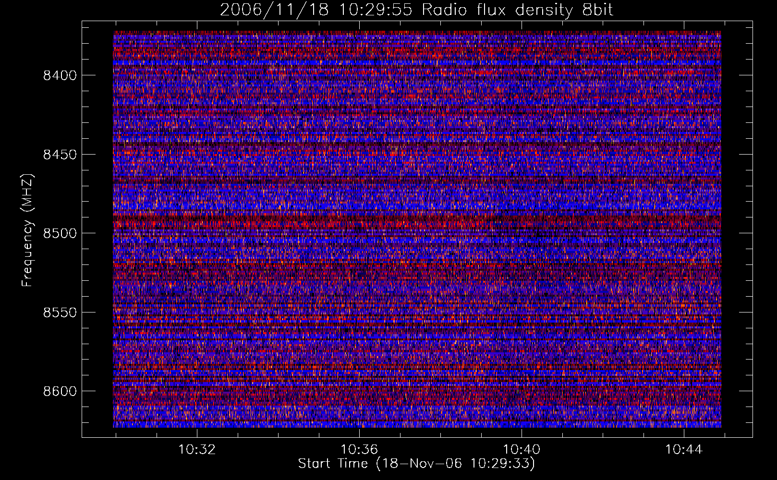Click the 10:32 time tick label
777x480 pixels.
tap(197, 450)
